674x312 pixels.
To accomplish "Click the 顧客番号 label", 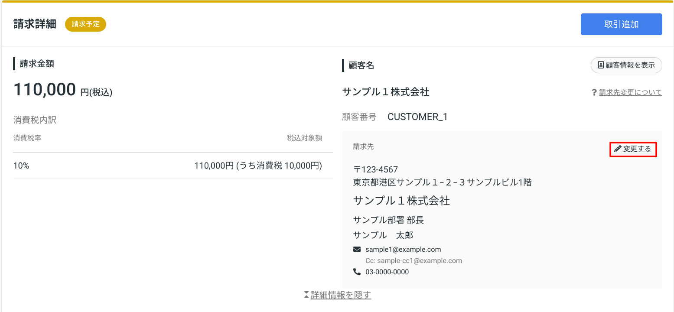I will point(359,117).
